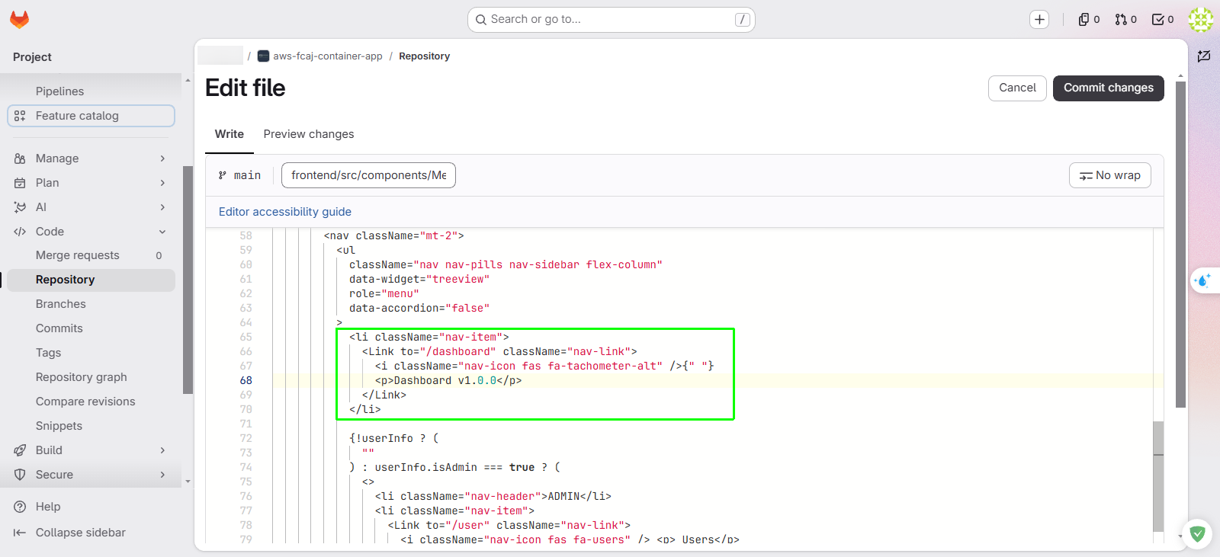The image size is (1220, 557).
Task: Open merge requests counter in top bar
Action: point(1125,20)
